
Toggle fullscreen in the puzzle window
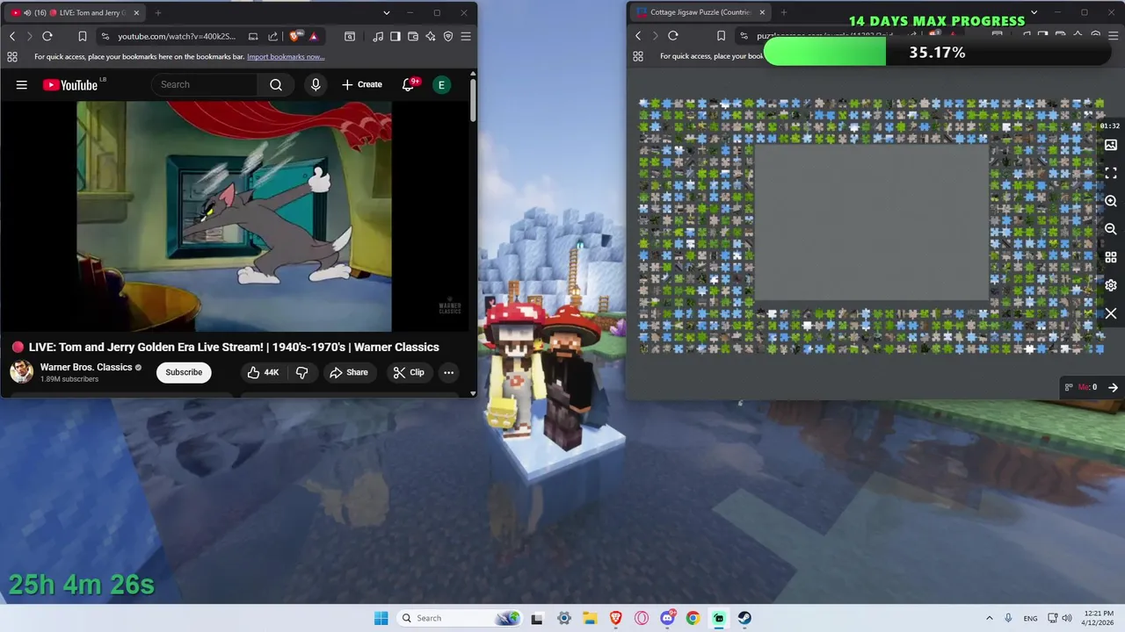1111,173
